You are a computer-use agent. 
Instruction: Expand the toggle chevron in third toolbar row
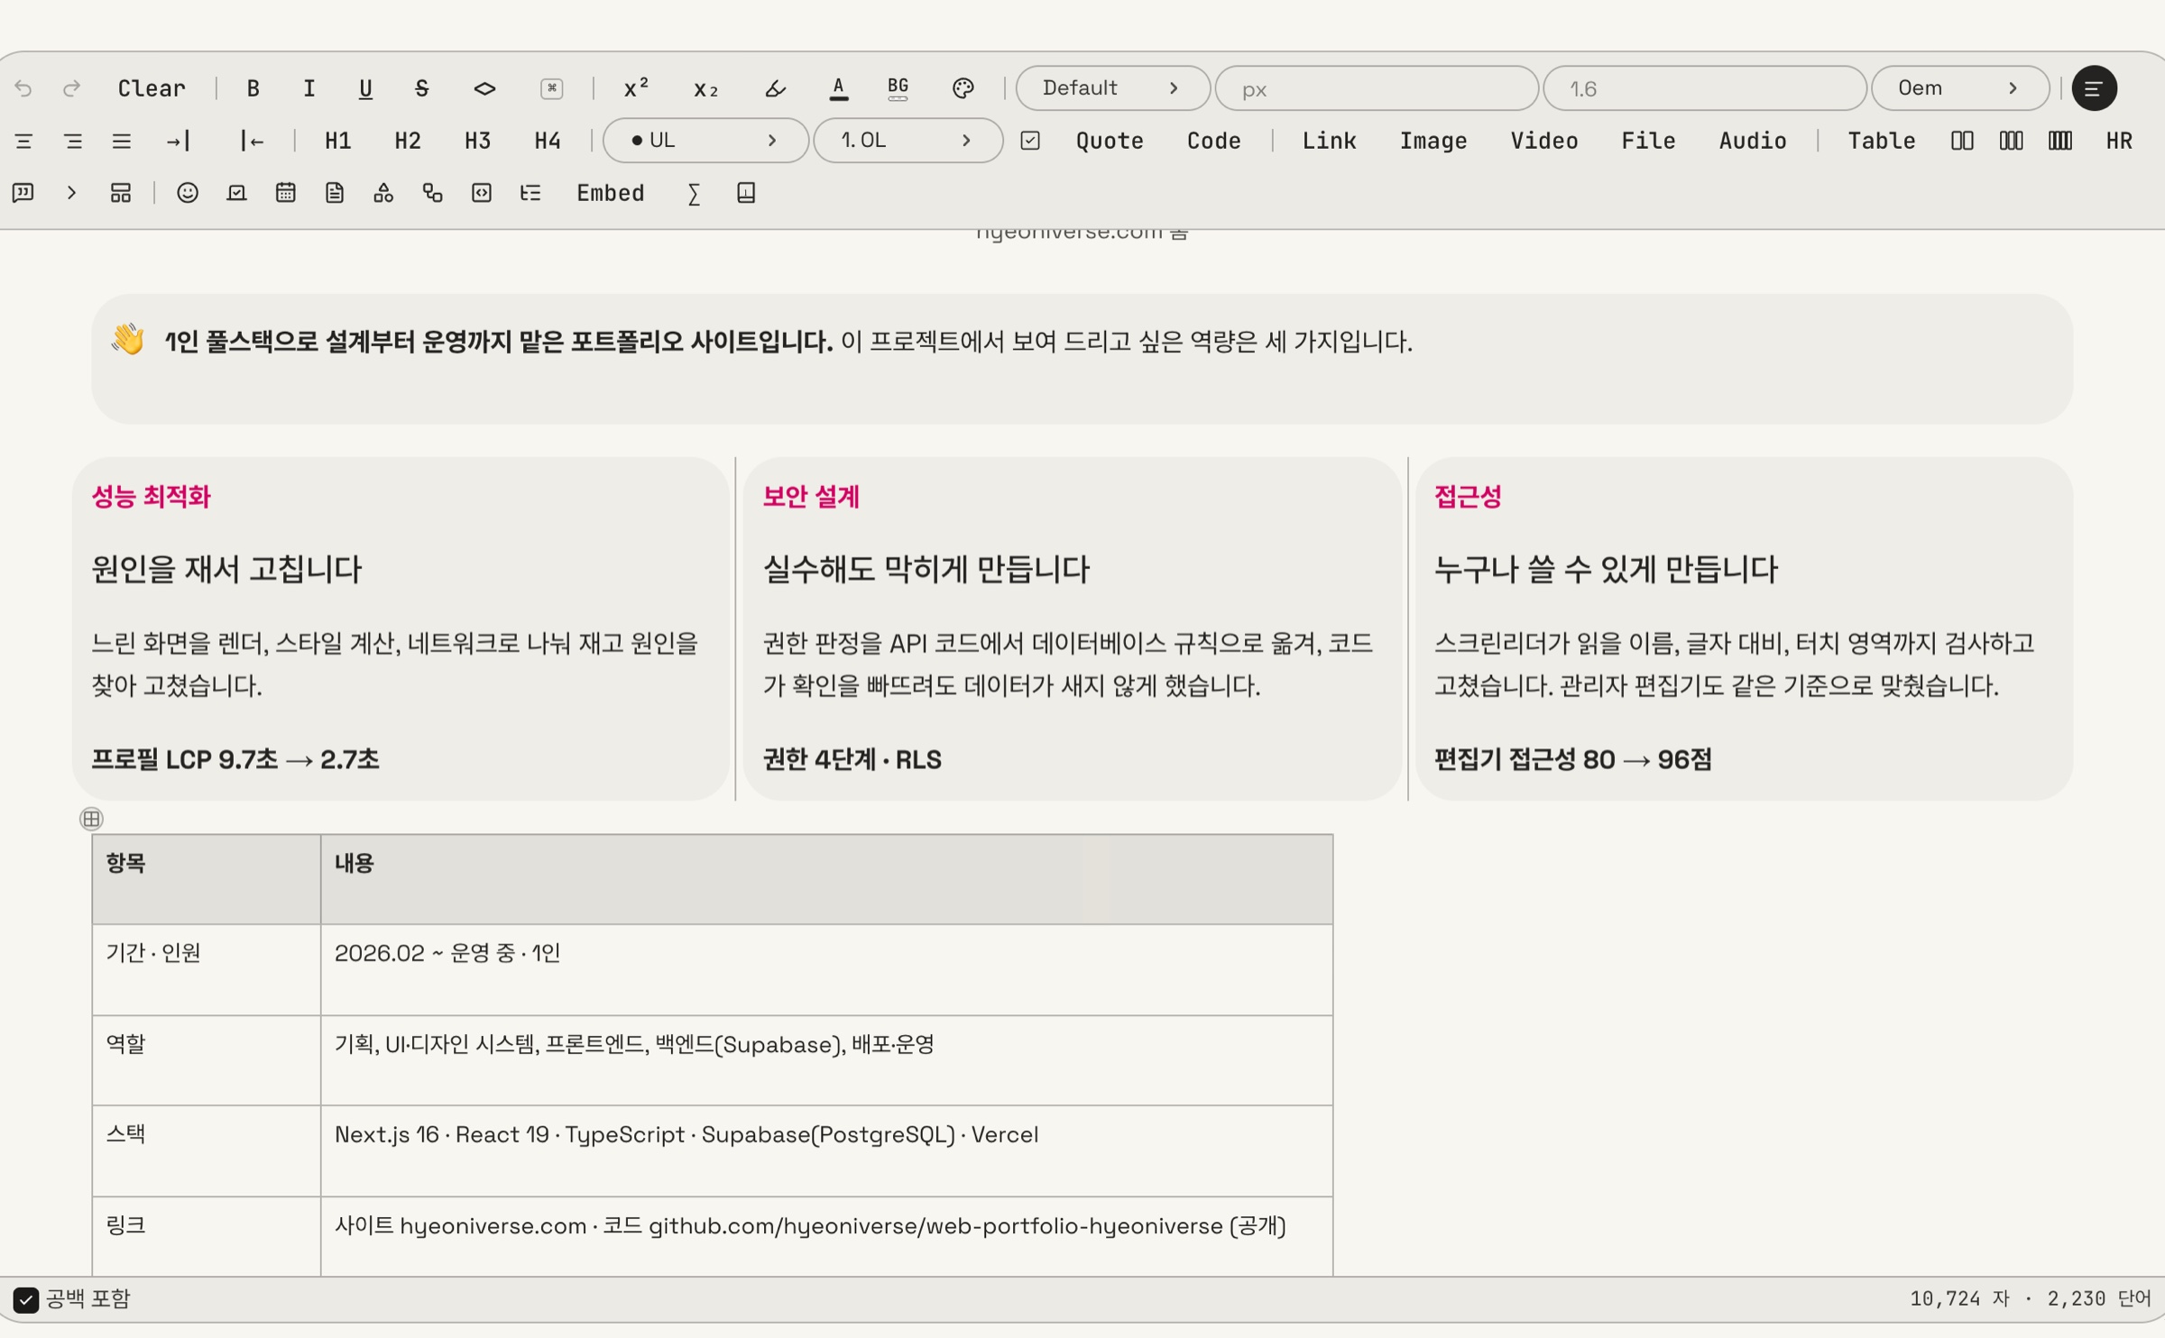pos(71,193)
